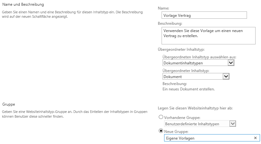The image size is (261, 144).
Task: Open the Benutzerdefinierte Inhaltstypen group dropdown
Action: 233,124
